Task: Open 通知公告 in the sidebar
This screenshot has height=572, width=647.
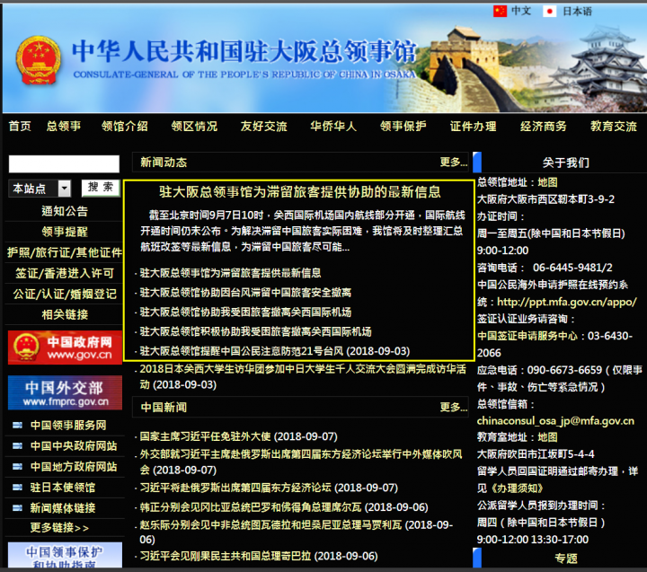Action: click(x=65, y=211)
